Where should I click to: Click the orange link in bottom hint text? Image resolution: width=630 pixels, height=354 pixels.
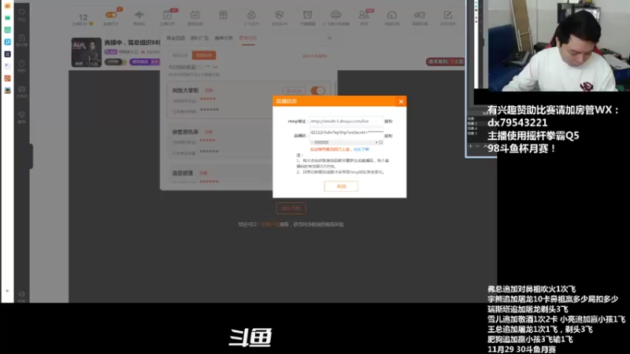click(269, 224)
